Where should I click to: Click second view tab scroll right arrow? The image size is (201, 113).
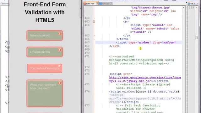click(197, 3)
